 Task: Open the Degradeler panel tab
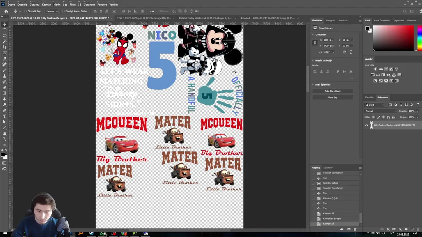pos(398,20)
